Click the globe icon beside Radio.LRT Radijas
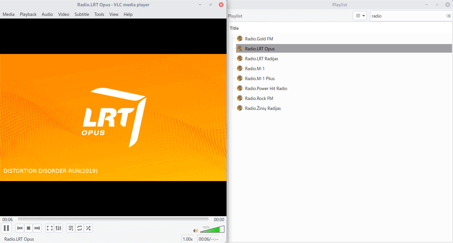Screen dimensions: 453x243 click(x=240, y=58)
